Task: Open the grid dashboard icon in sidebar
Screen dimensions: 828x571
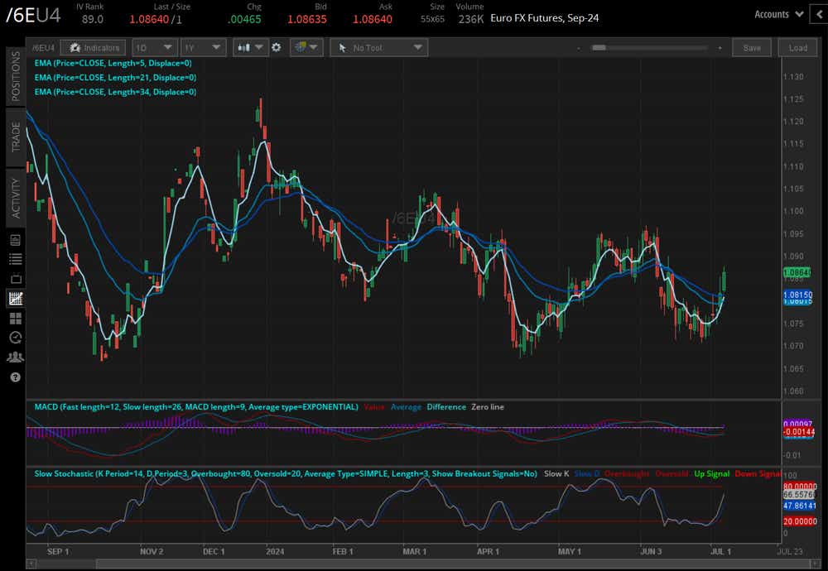Action: click(x=15, y=318)
